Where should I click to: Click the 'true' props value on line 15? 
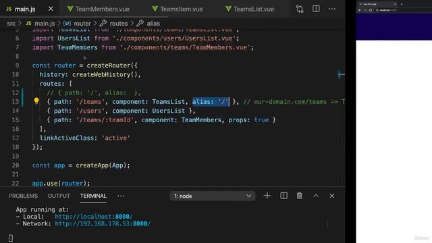pyautogui.click(x=261, y=120)
